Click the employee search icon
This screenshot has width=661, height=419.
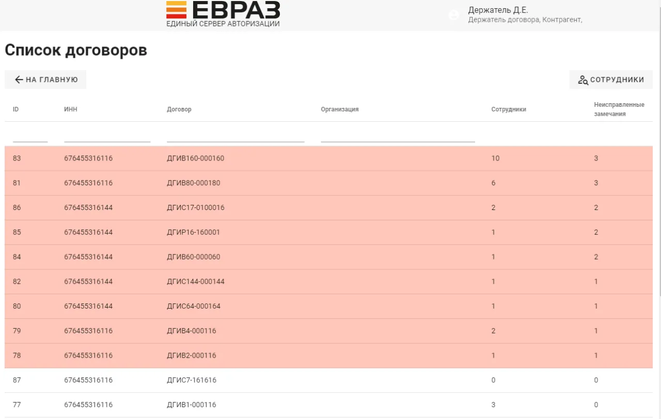point(583,80)
